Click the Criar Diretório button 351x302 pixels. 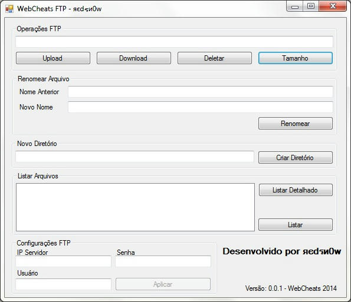tap(296, 158)
